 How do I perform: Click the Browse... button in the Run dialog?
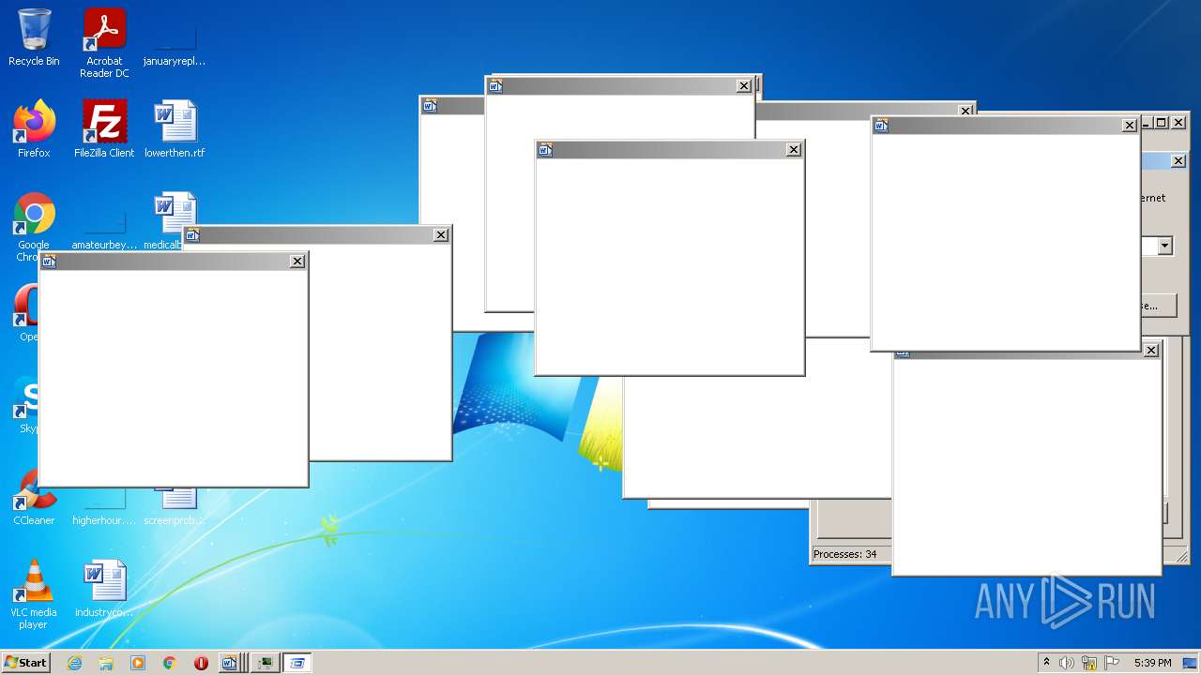[1158, 306]
